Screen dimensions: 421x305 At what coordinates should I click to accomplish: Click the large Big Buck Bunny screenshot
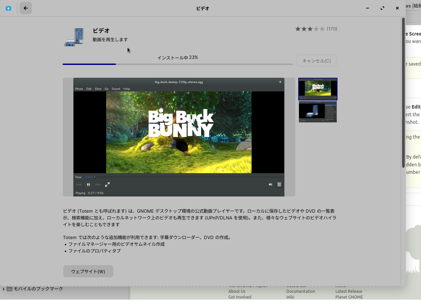click(x=179, y=137)
